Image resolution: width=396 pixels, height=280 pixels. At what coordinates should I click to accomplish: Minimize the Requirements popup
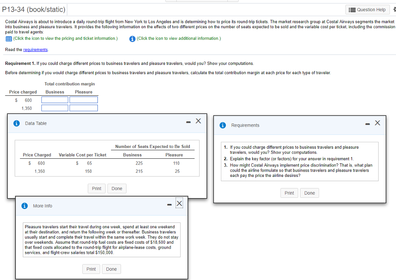coord(368,124)
